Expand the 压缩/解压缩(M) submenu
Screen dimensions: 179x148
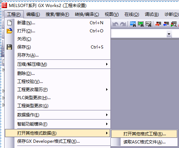click(x=58, y=64)
